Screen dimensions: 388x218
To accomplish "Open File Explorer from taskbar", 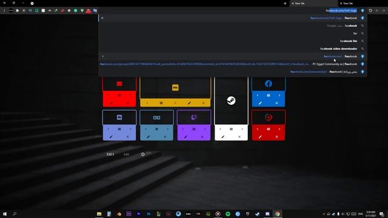I will [x=99, y=214].
